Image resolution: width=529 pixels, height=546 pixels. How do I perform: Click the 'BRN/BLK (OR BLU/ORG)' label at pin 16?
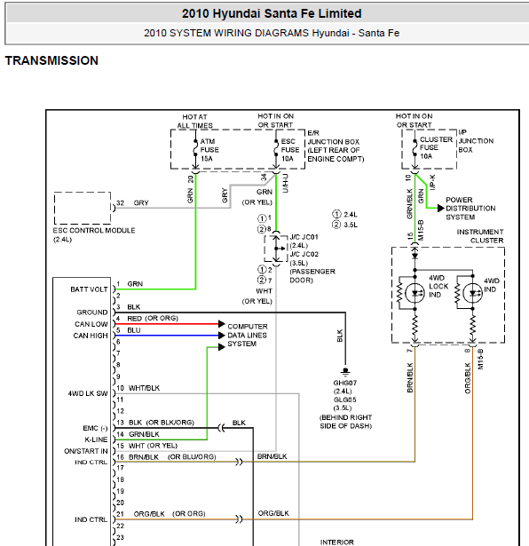[172, 457]
